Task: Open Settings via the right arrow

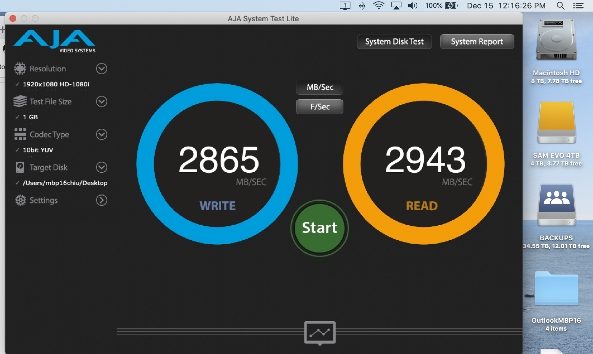Action: coord(101,200)
